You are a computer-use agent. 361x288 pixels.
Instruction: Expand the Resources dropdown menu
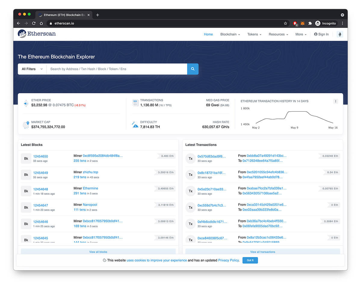[x=278, y=34]
